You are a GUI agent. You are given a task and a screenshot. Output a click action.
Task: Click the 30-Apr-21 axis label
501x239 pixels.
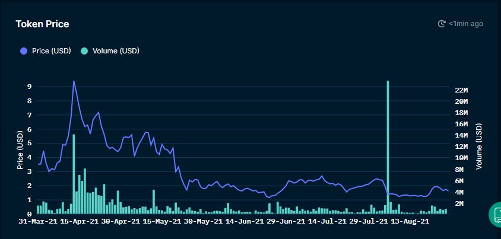121,221
